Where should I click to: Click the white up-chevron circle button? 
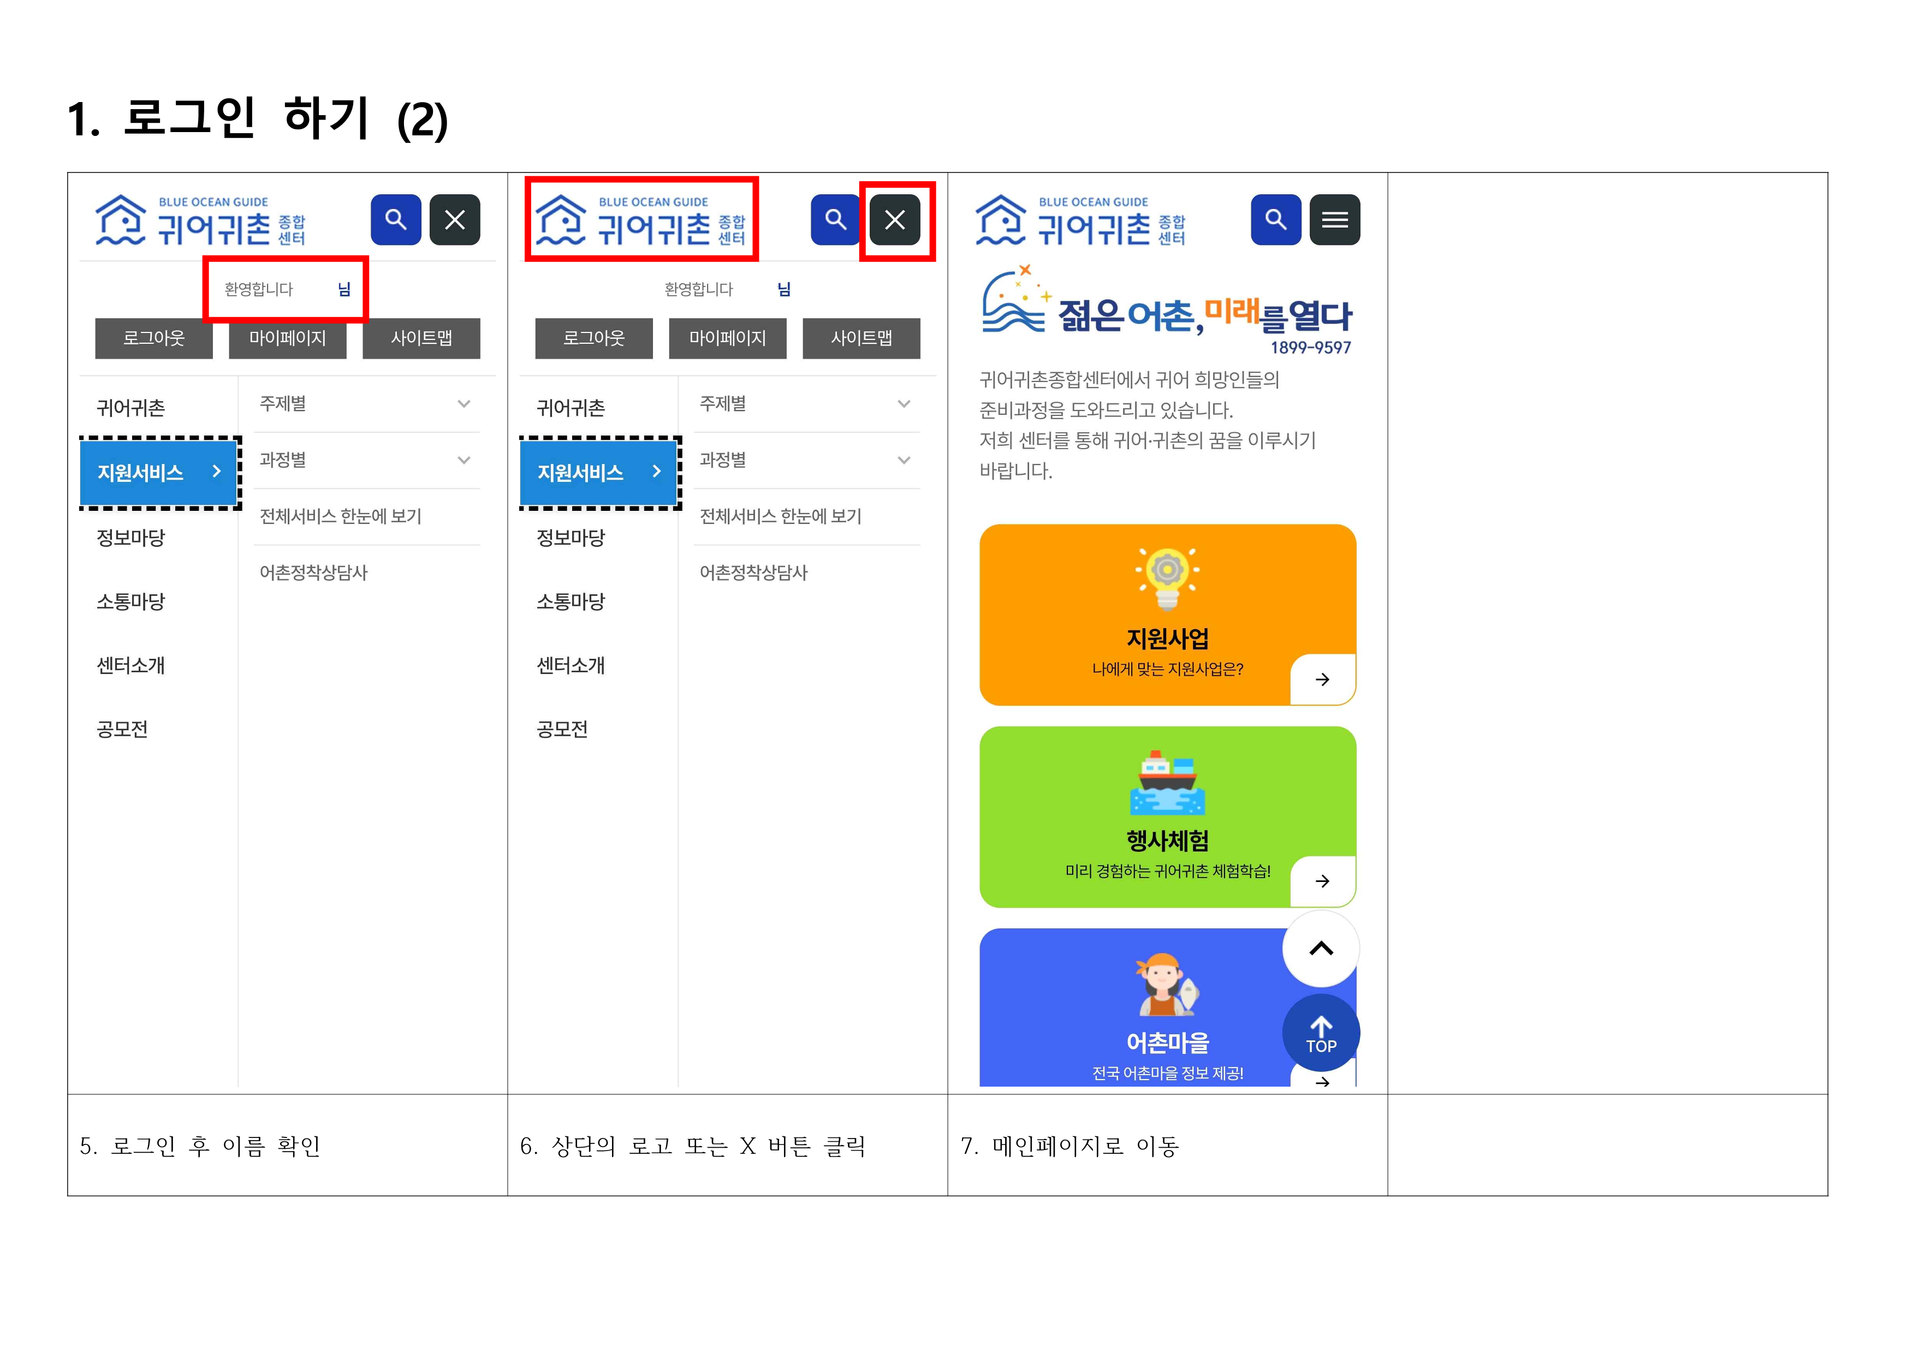coord(1321,948)
